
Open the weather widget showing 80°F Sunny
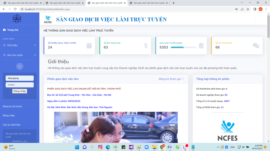click(9, 147)
